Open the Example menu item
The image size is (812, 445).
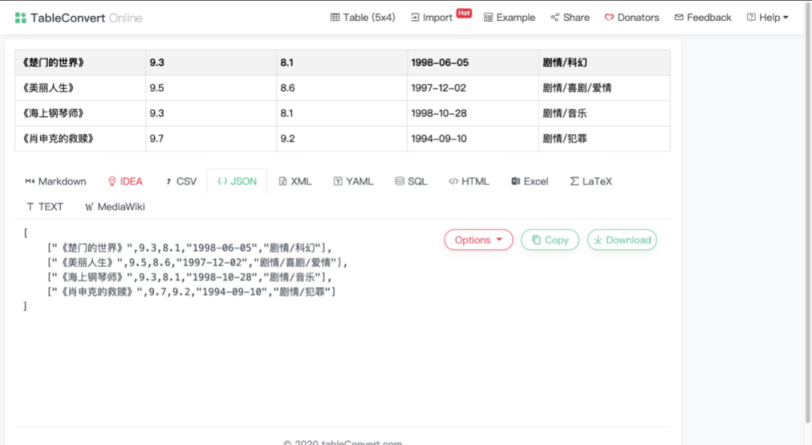[x=510, y=17]
